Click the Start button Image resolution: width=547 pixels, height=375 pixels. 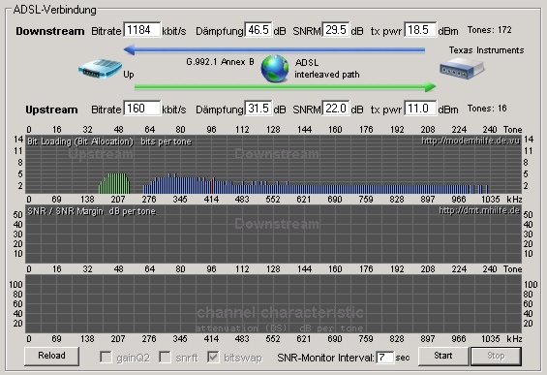coord(443,356)
